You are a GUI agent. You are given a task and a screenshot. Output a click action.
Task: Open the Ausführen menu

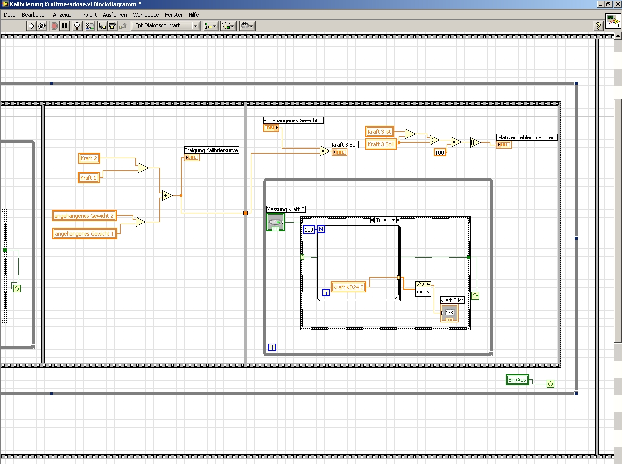click(115, 15)
